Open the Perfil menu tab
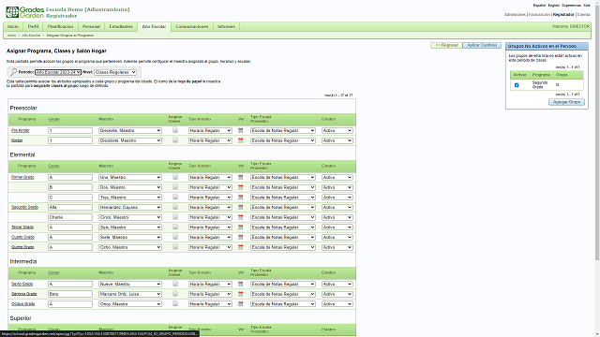The image size is (600, 337). (34, 26)
